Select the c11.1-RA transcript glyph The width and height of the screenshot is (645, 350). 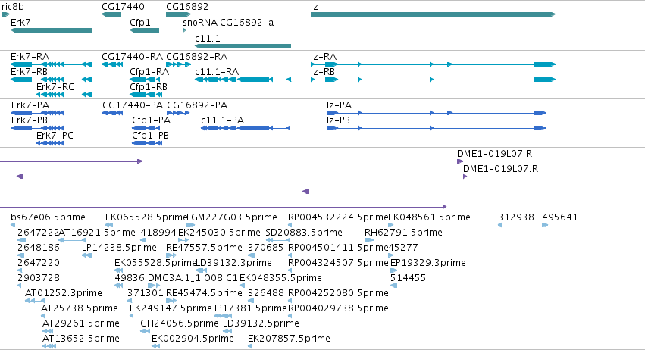[x=243, y=80]
